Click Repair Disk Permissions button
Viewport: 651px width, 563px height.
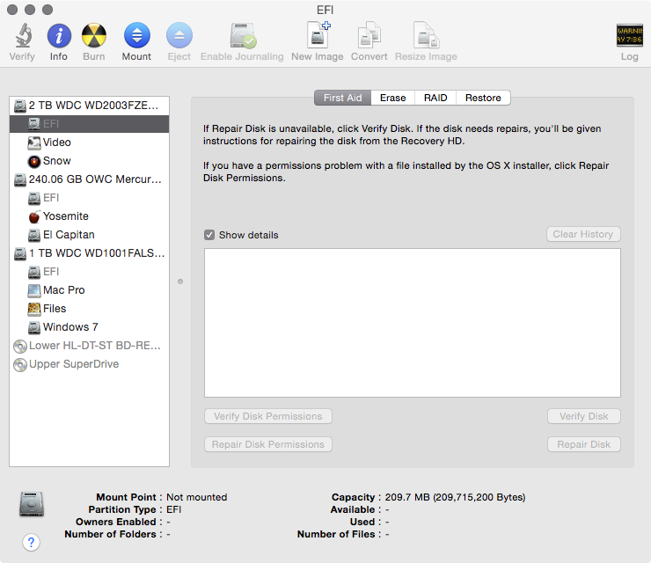coord(268,444)
